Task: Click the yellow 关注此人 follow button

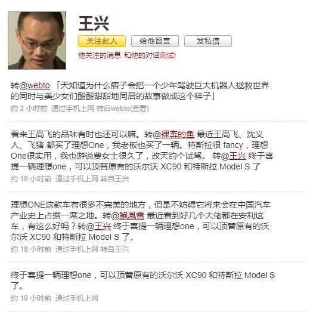Action: coord(102,41)
